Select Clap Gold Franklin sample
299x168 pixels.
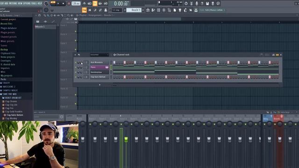point(14,112)
